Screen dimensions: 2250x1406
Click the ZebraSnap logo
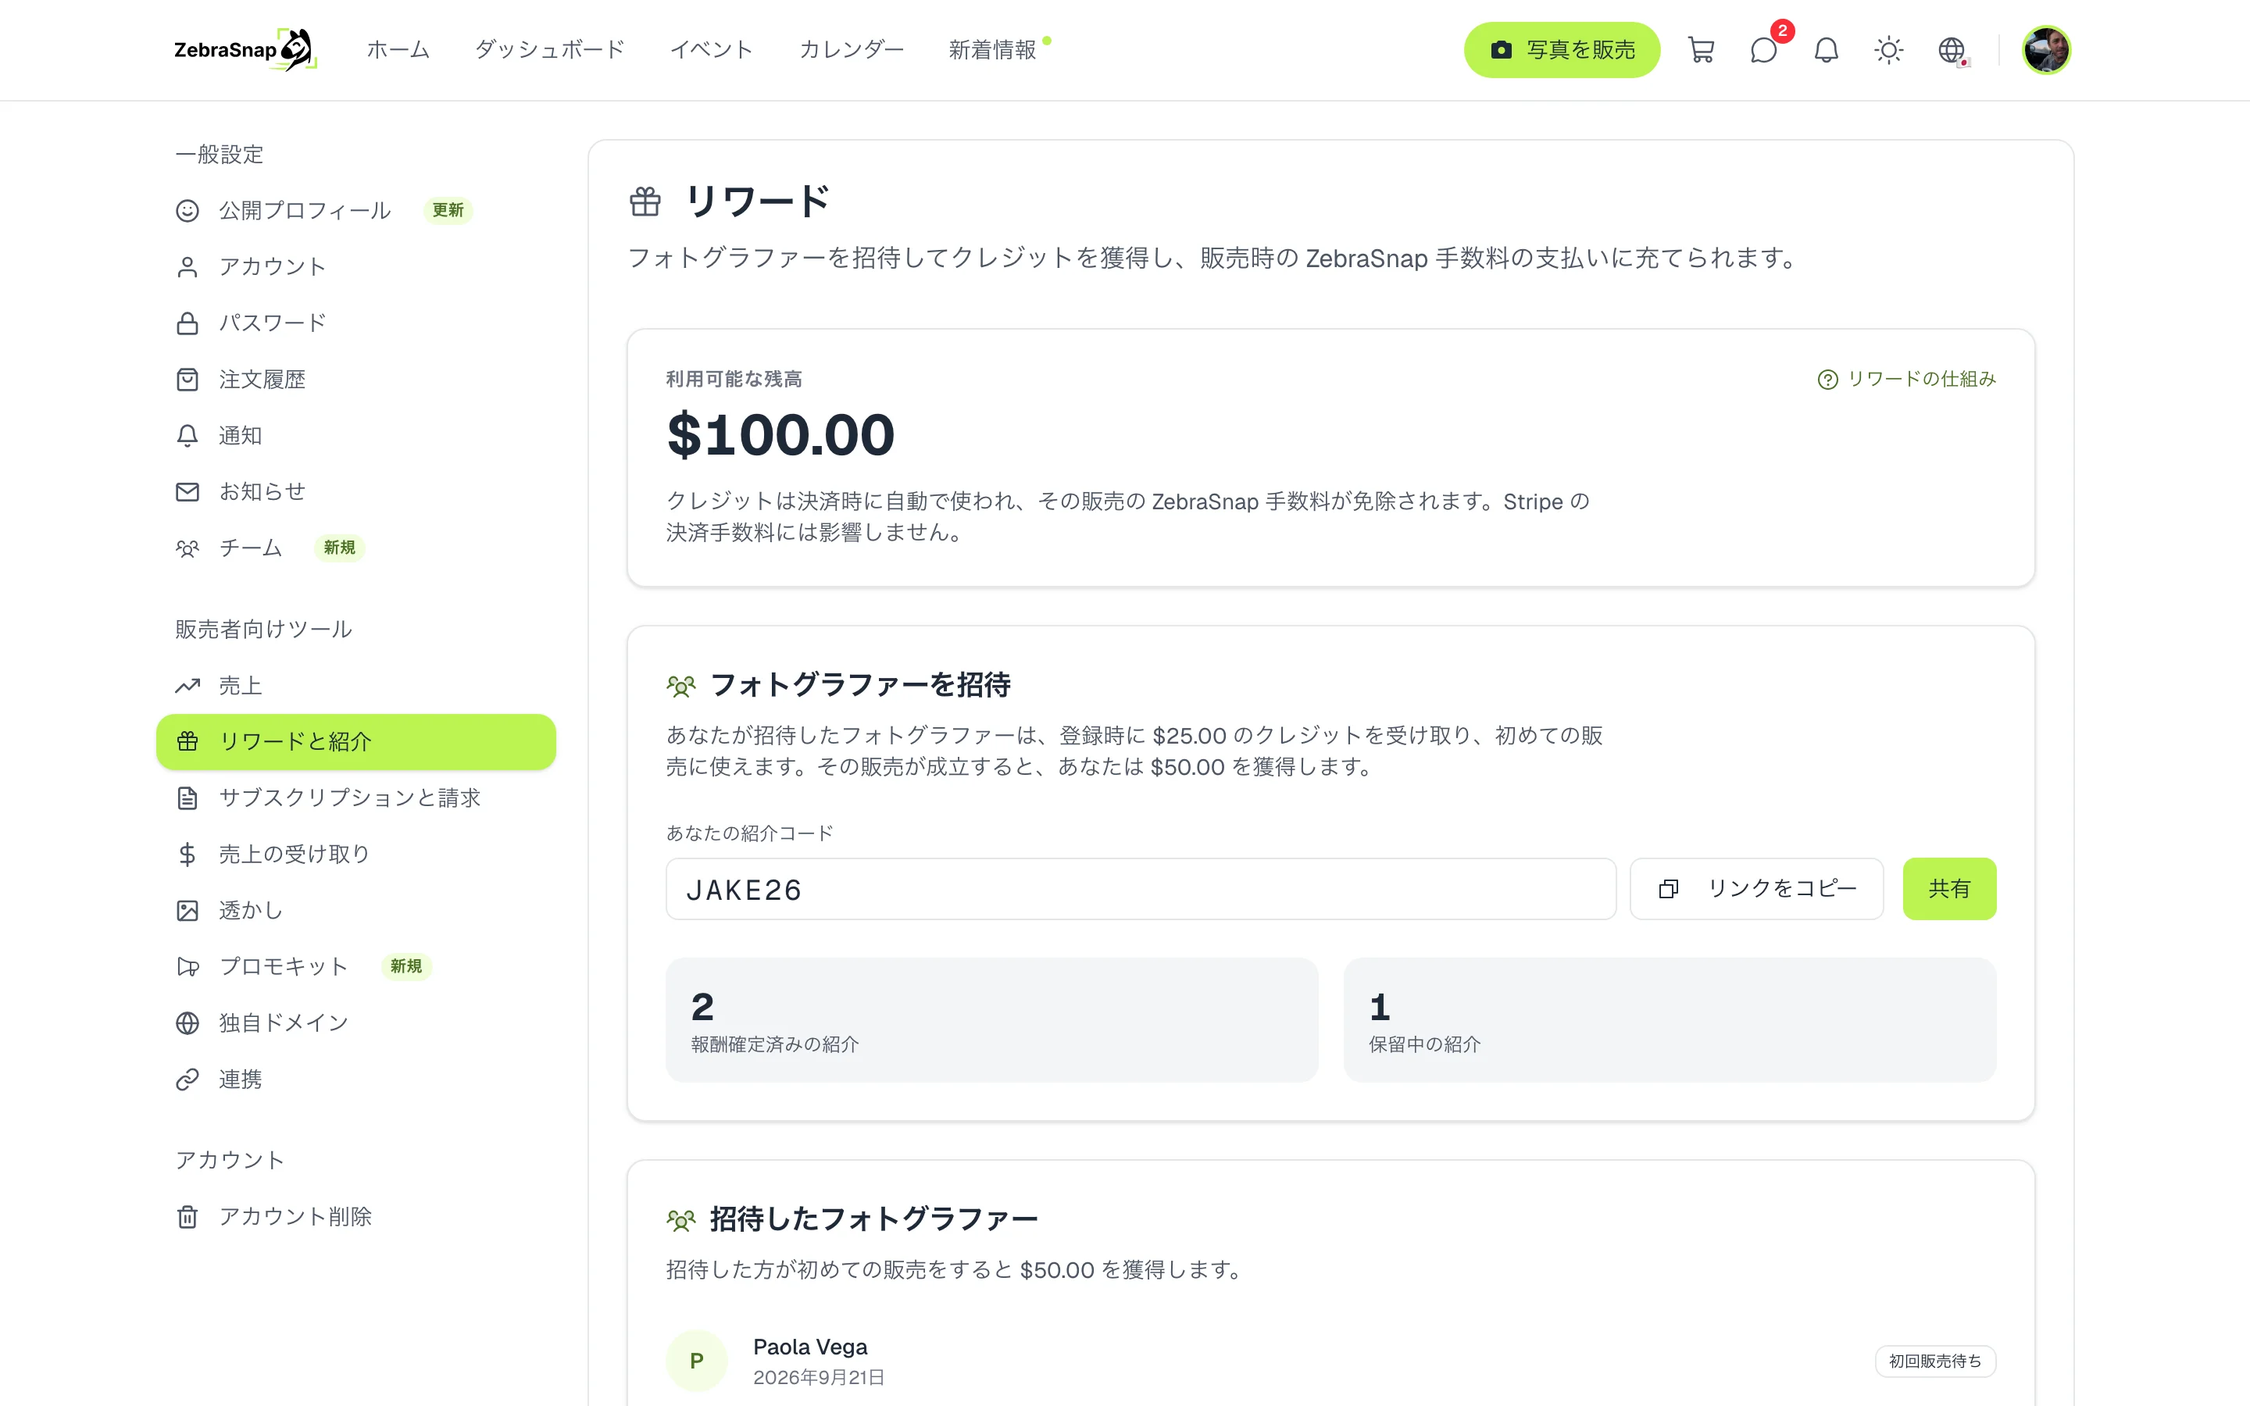click(245, 50)
